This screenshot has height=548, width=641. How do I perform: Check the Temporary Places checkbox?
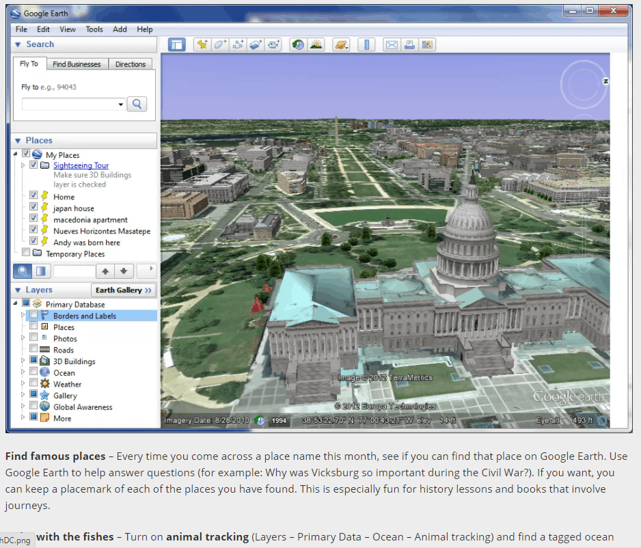point(26,252)
